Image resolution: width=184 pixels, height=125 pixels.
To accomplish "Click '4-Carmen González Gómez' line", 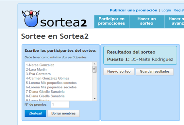I will (x=47, y=78).
